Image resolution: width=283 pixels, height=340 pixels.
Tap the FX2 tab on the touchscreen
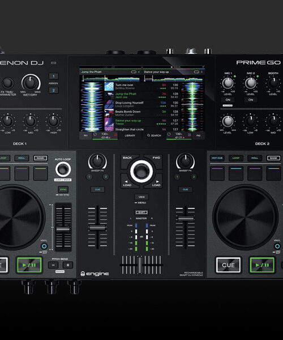[x=198, y=135]
